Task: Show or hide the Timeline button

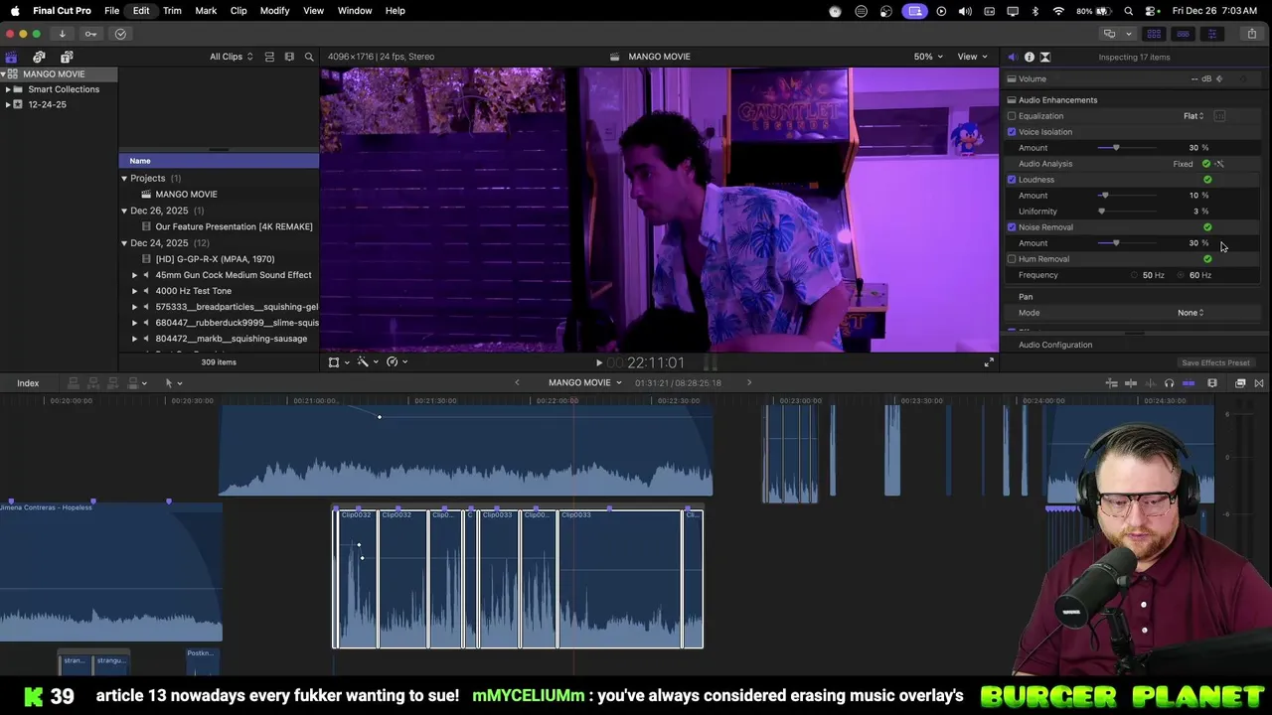Action: tap(1183, 34)
